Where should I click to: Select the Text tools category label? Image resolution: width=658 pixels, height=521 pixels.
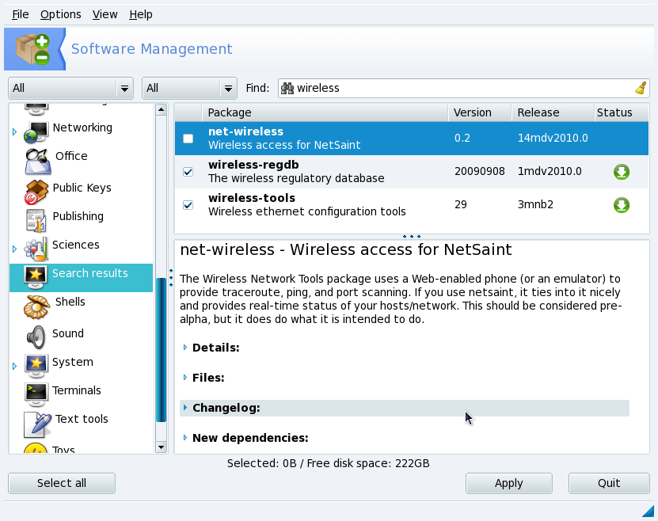82,419
